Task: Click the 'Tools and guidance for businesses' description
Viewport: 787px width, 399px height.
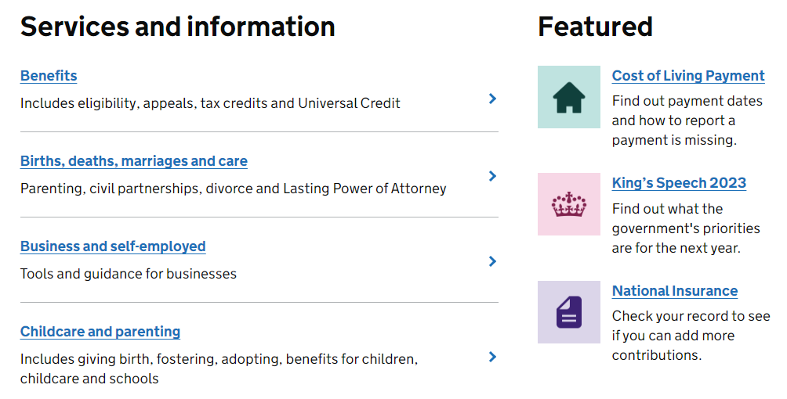Action: 129,274
